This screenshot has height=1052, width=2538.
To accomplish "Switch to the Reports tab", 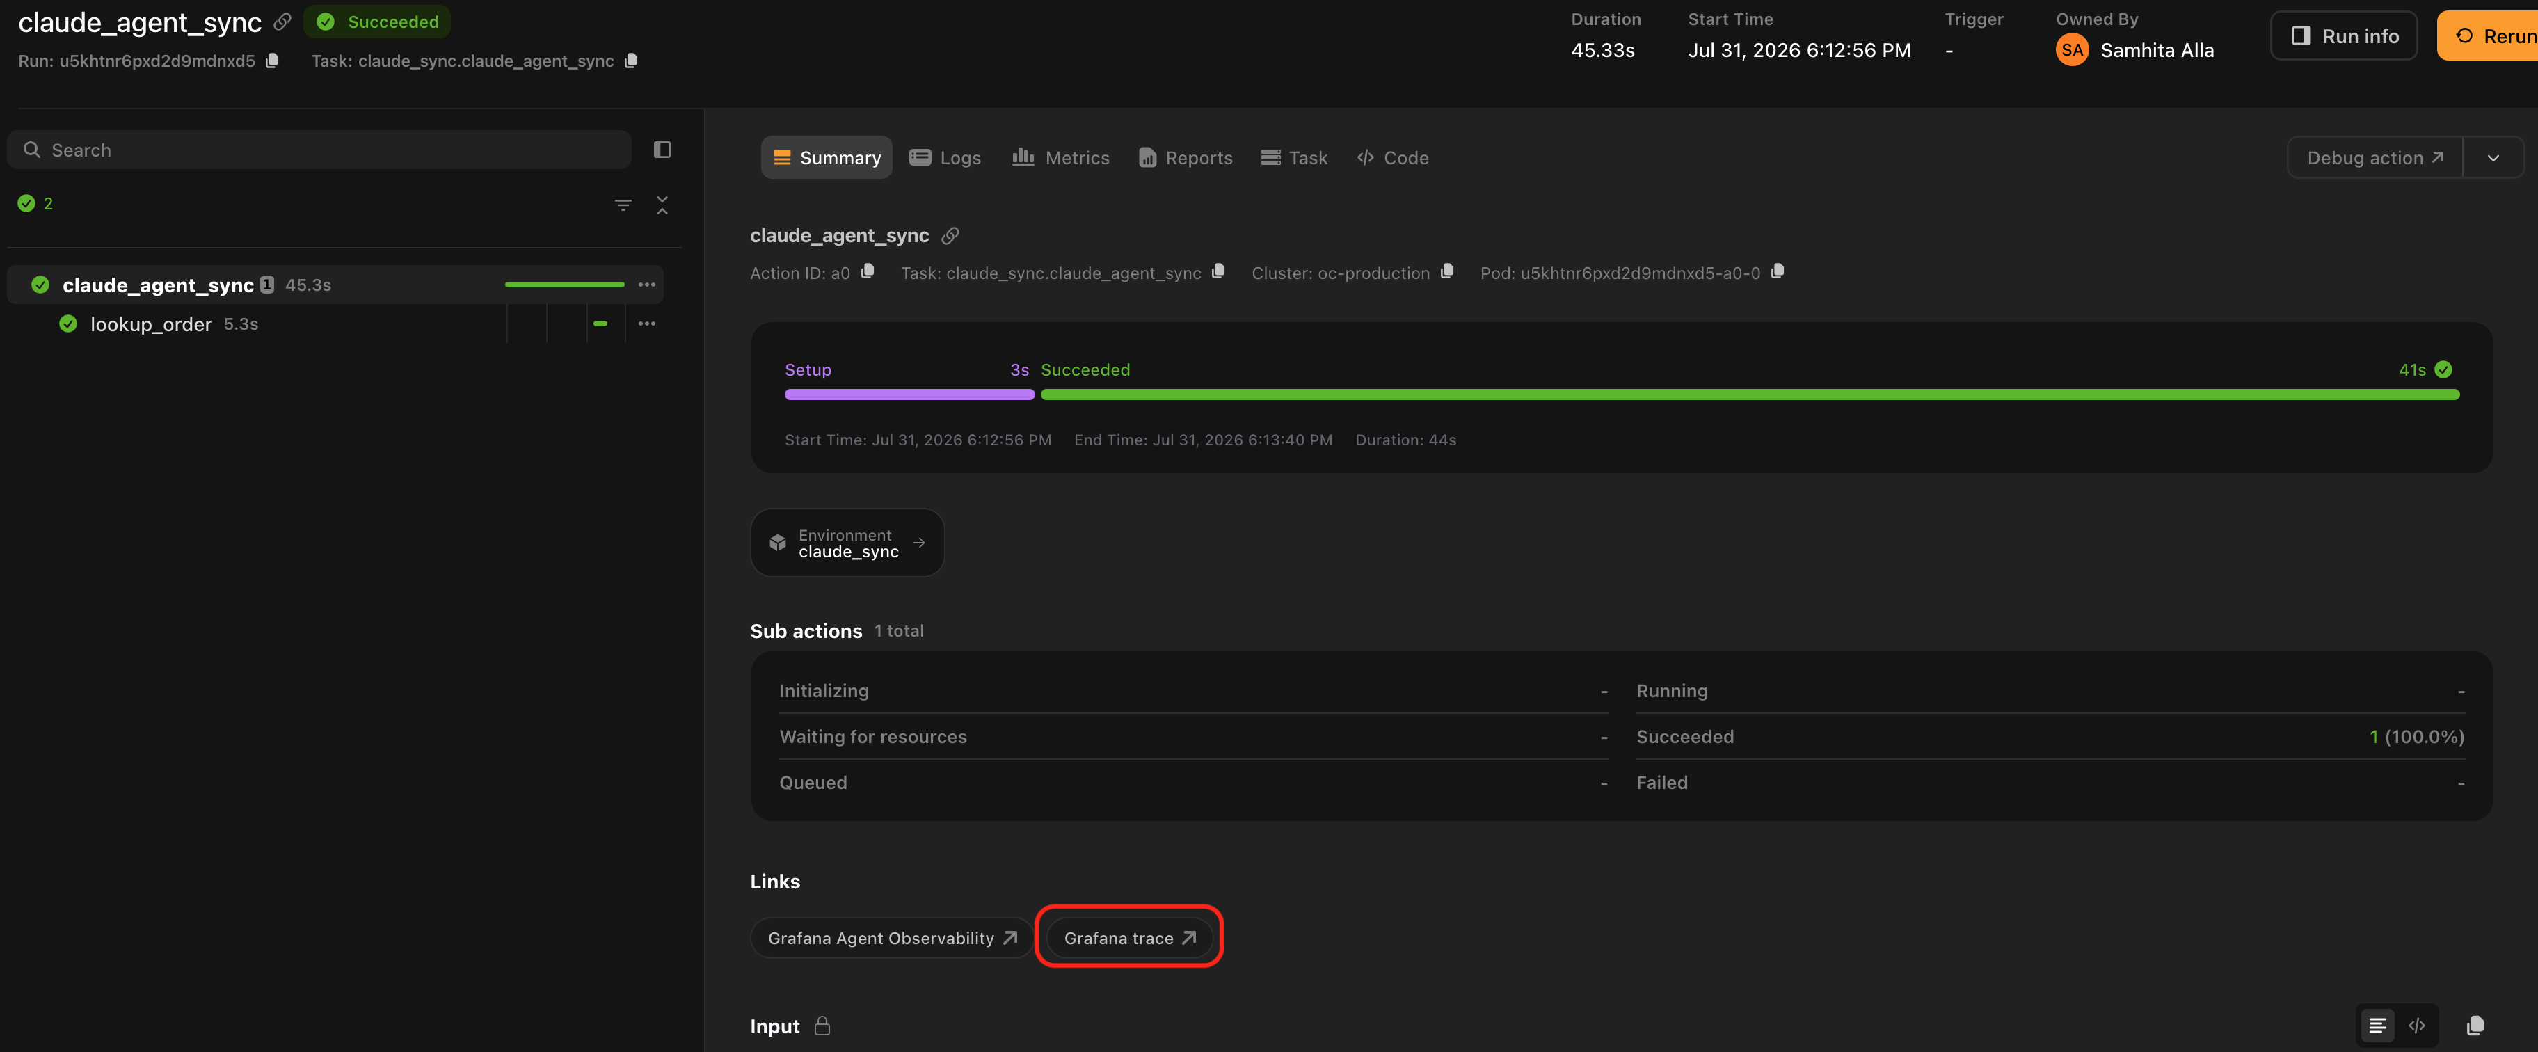I will [x=1186, y=158].
